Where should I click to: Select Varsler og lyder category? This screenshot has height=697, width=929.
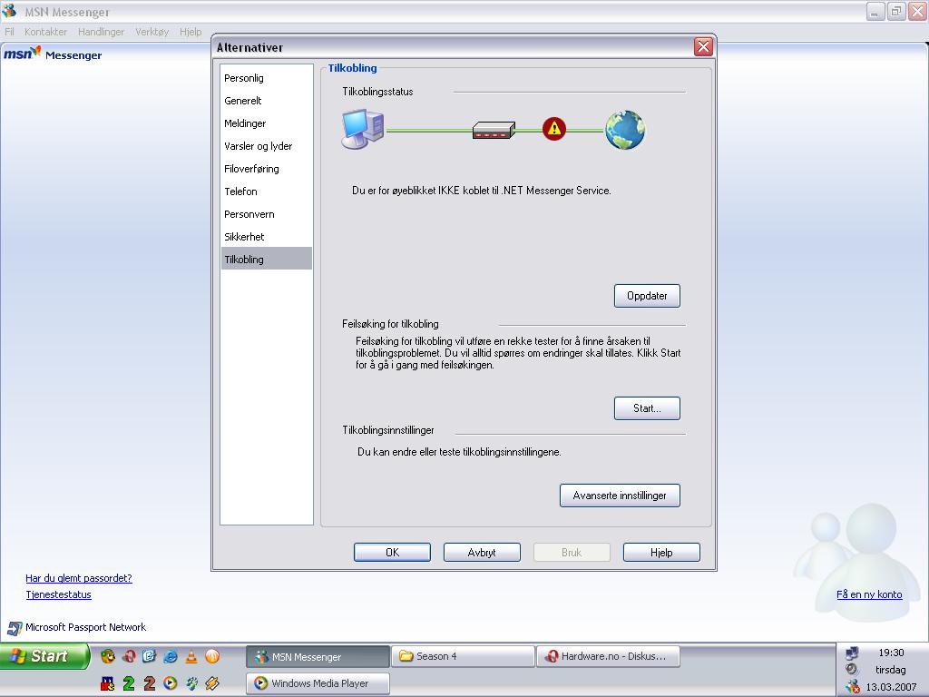pyautogui.click(x=267, y=146)
